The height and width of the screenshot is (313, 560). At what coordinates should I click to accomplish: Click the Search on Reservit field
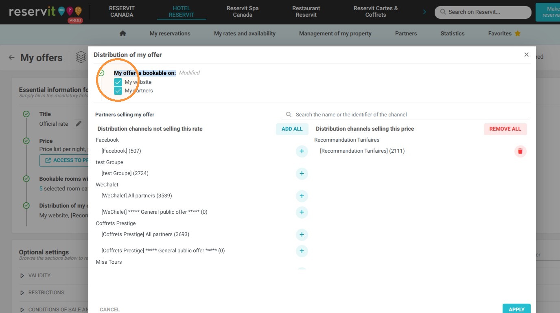point(483,12)
